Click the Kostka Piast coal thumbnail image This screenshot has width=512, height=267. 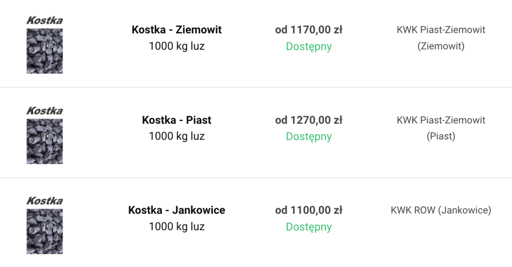click(45, 141)
